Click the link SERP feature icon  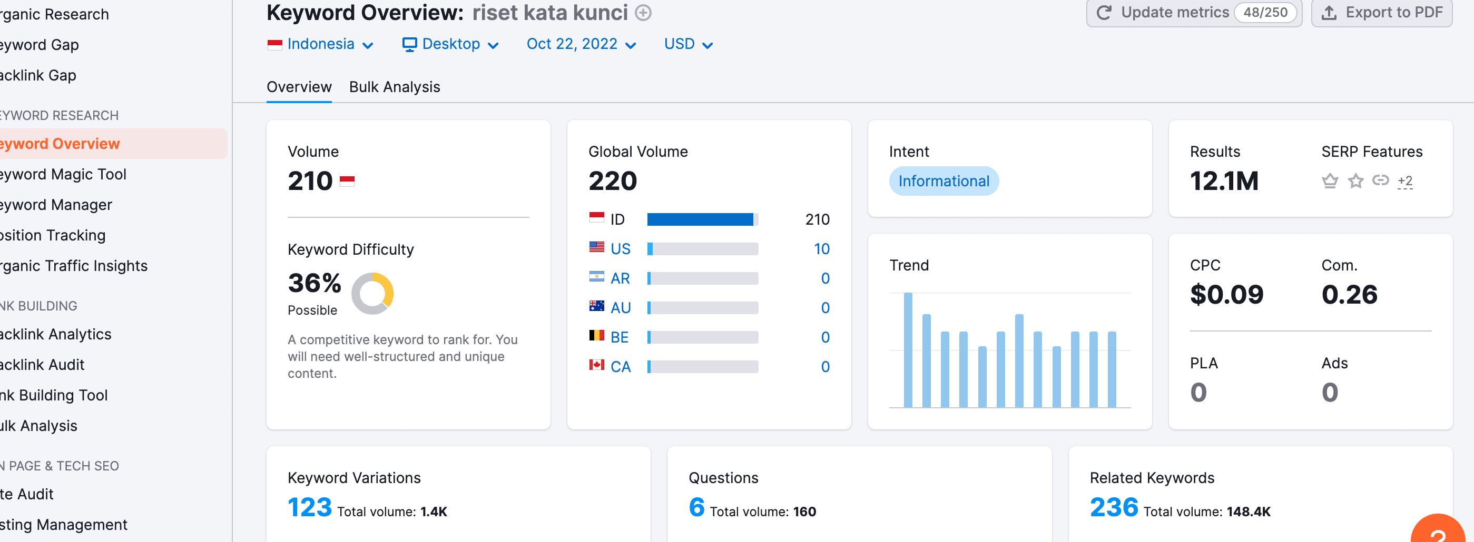point(1380,180)
